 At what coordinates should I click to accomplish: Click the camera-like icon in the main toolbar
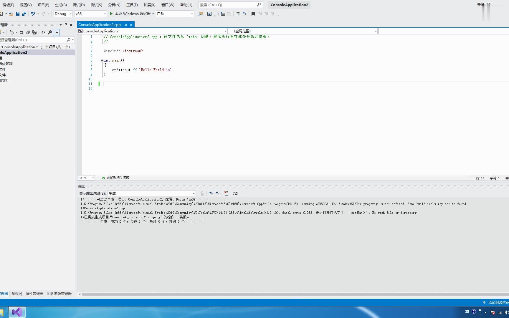209,14
